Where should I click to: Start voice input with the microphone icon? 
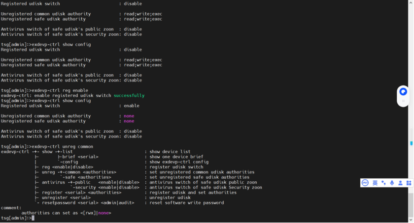[392, 183]
